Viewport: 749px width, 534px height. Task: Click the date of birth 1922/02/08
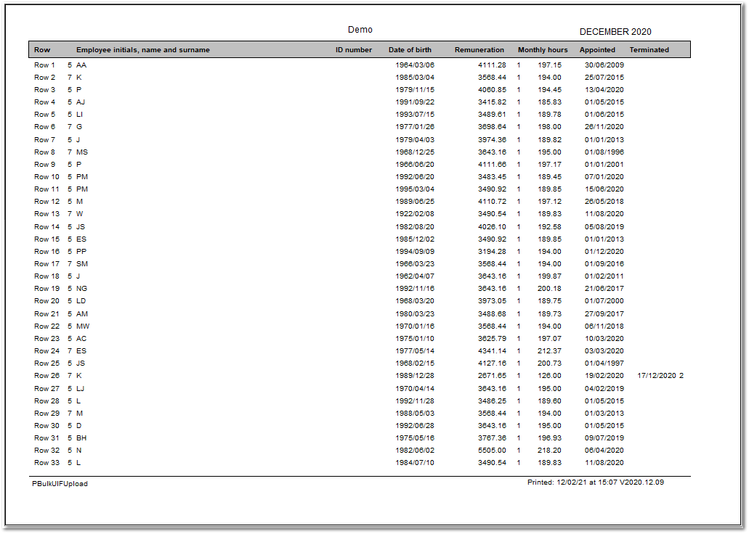(x=415, y=214)
